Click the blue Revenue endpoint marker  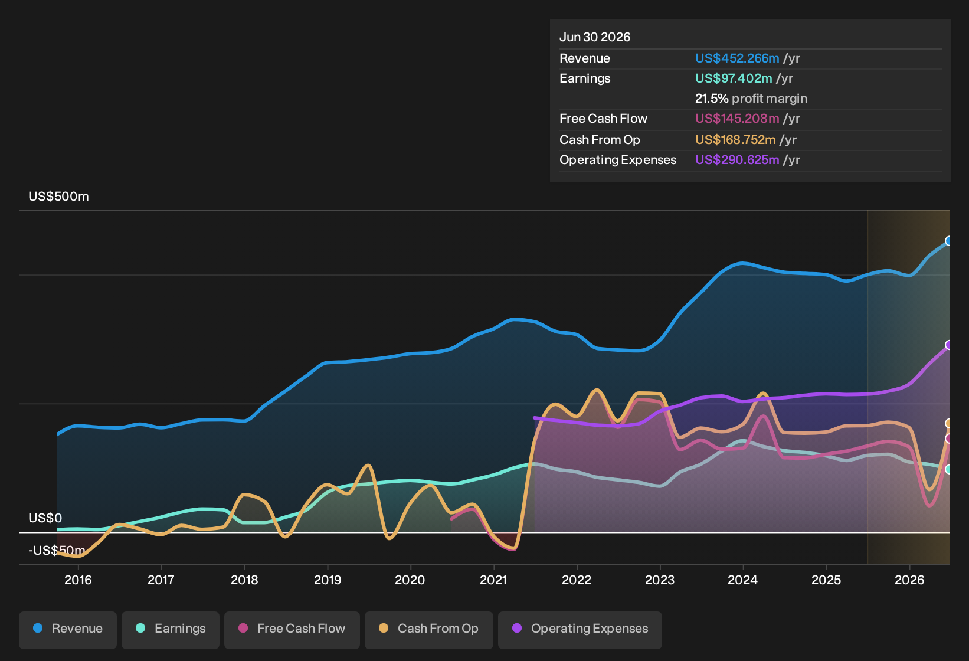tap(949, 241)
